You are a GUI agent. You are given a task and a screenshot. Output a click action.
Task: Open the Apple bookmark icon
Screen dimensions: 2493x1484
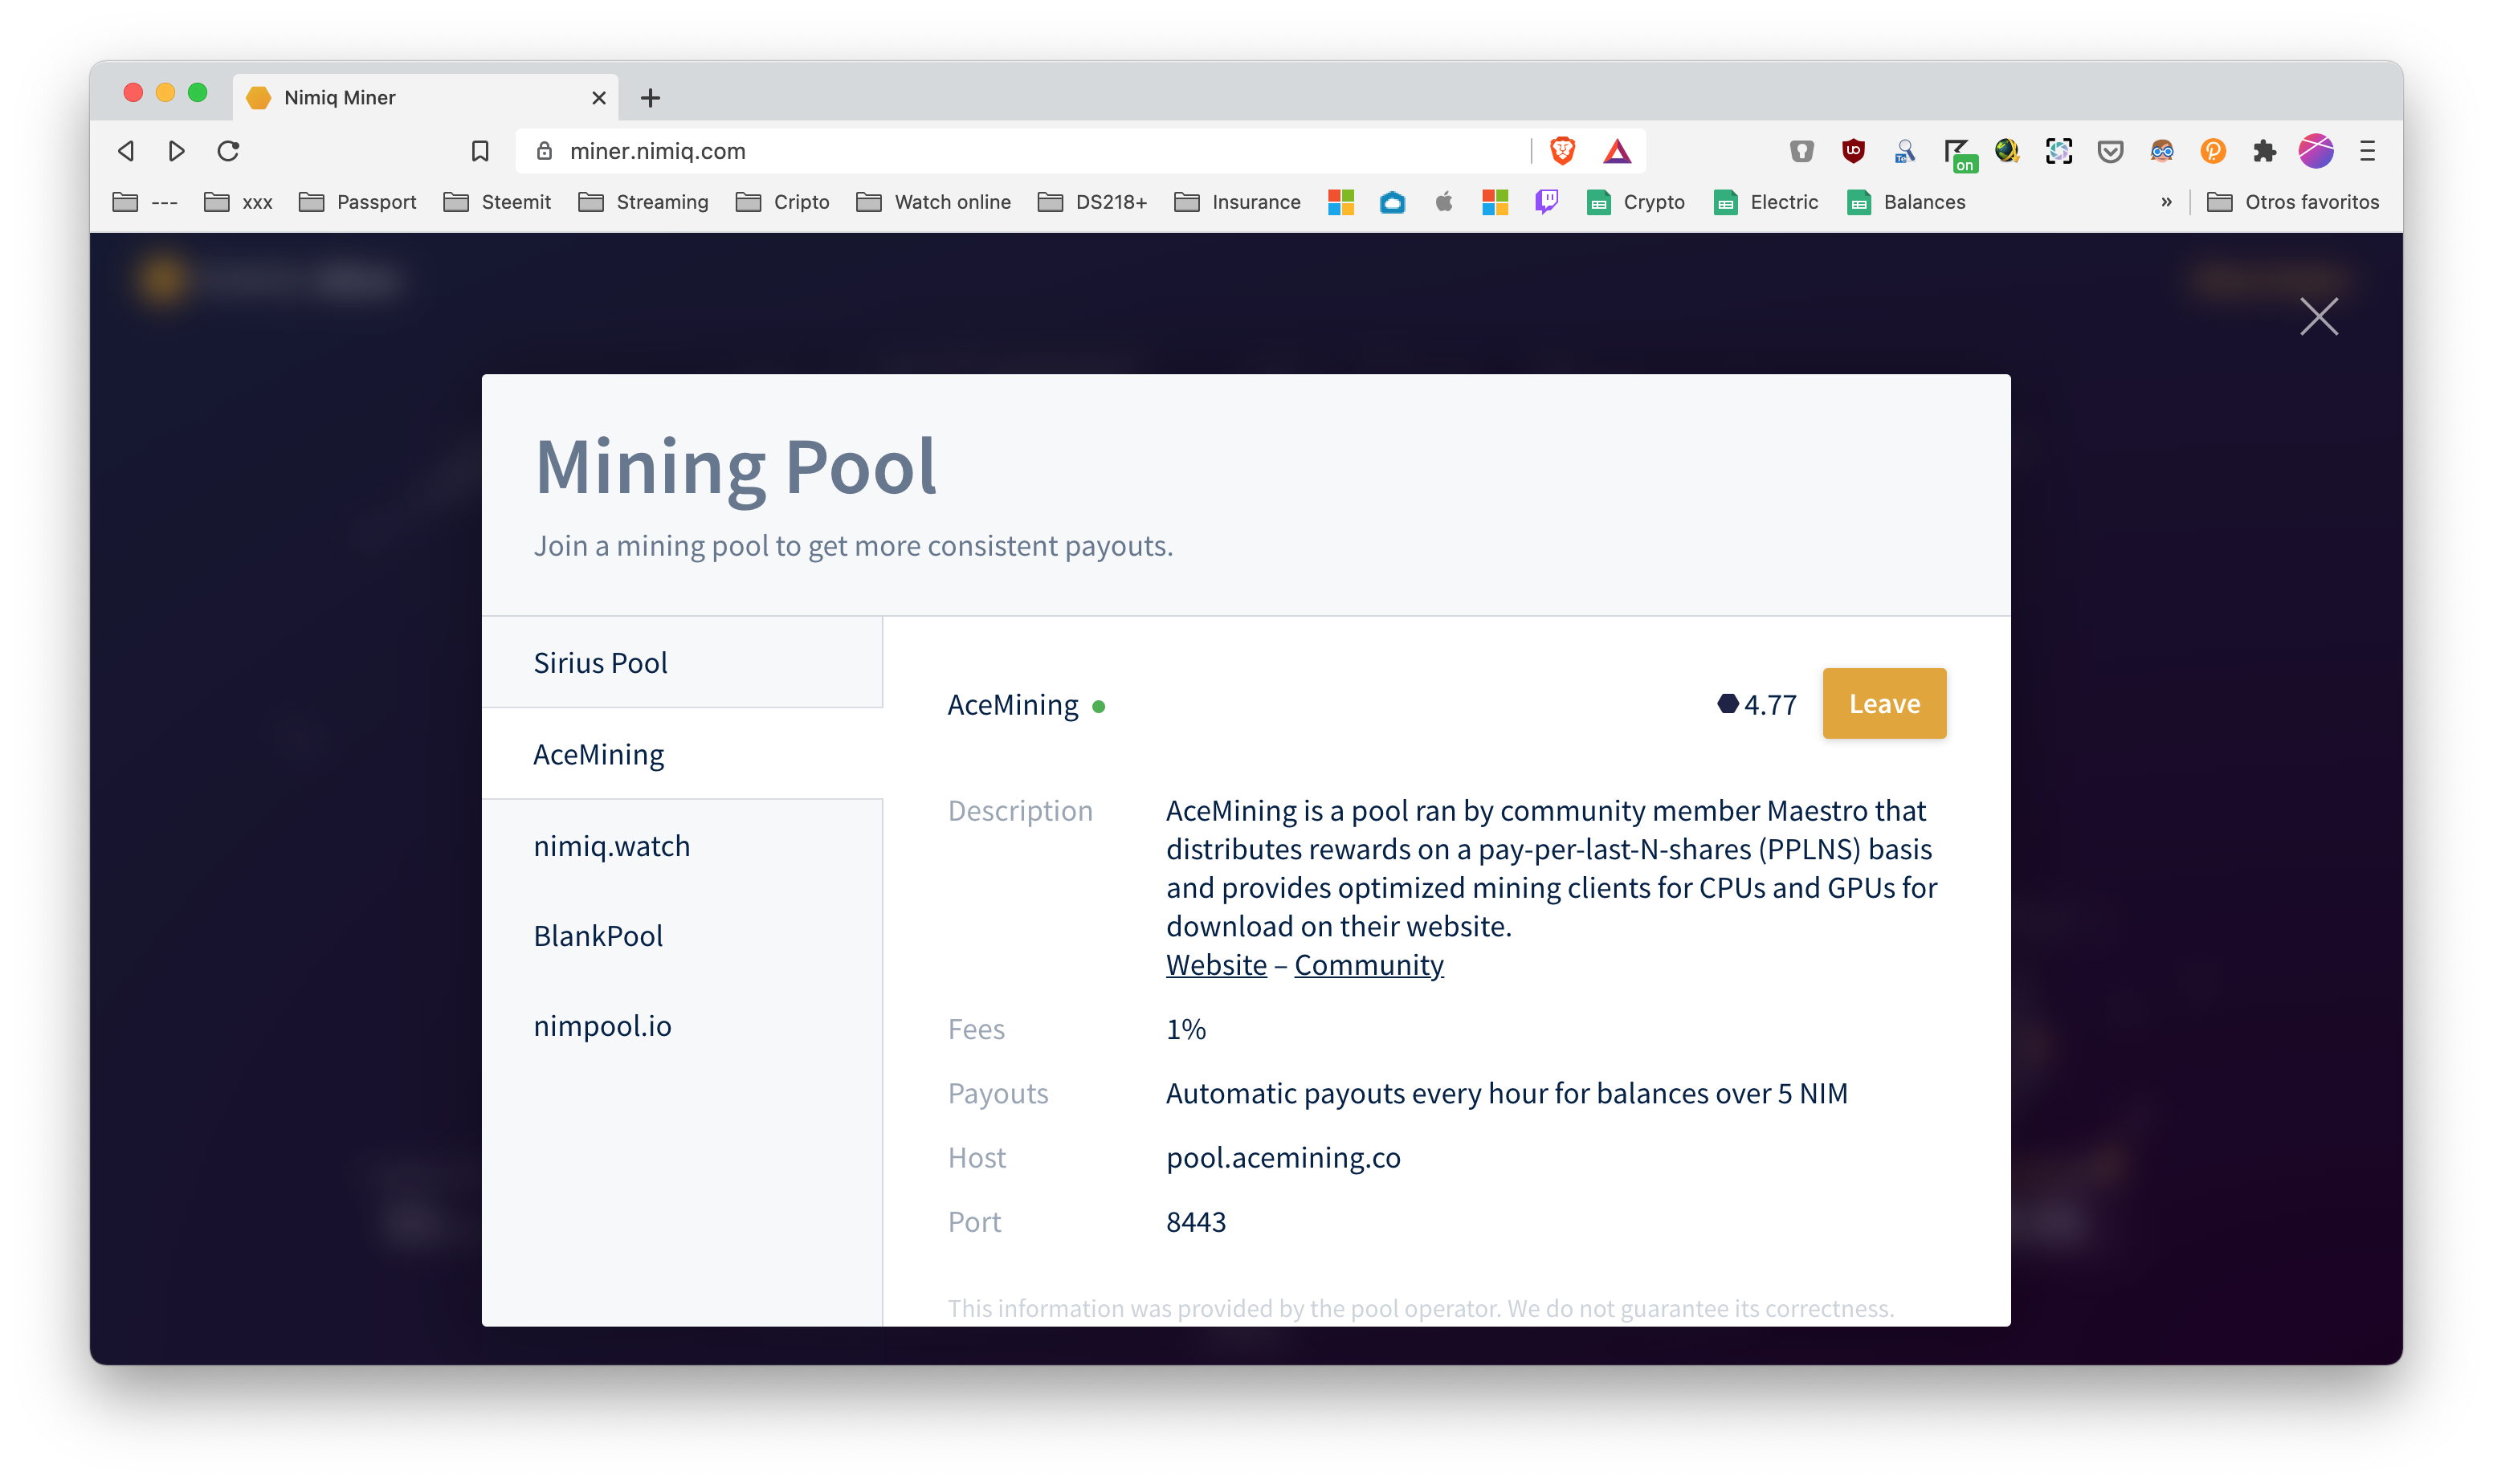(1443, 202)
